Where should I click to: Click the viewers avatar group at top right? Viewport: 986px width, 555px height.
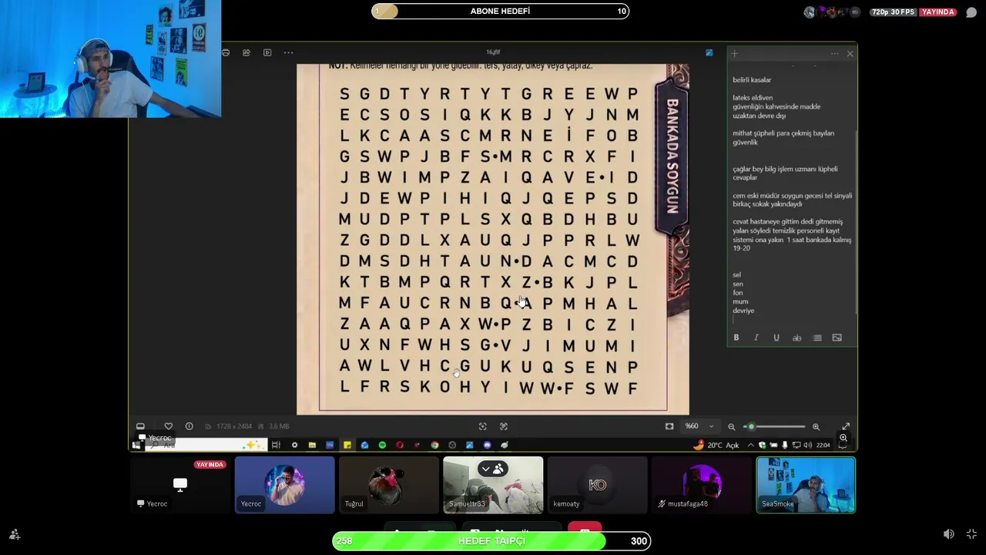click(x=832, y=12)
